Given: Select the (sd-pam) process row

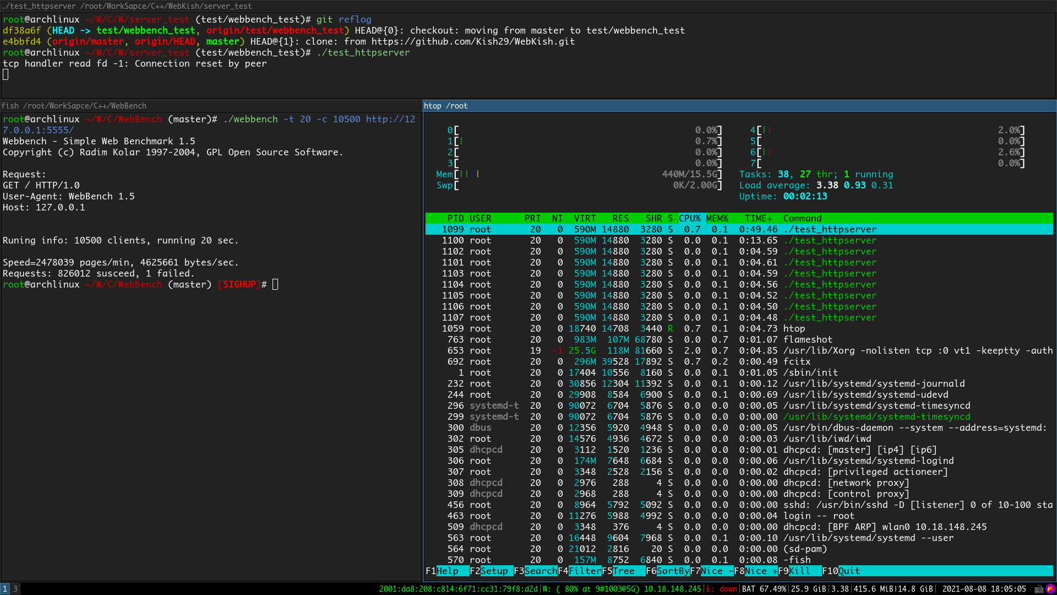Looking at the screenshot, I should coord(739,549).
